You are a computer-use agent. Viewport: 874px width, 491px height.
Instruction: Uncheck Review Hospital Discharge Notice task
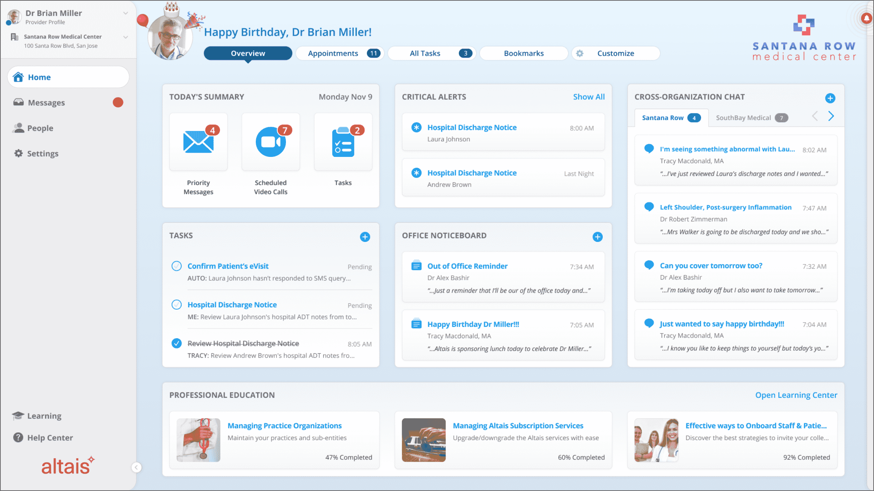[177, 343]
